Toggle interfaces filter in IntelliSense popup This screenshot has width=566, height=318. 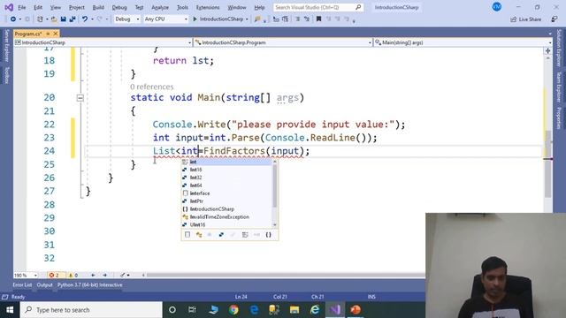coord(256,235)
